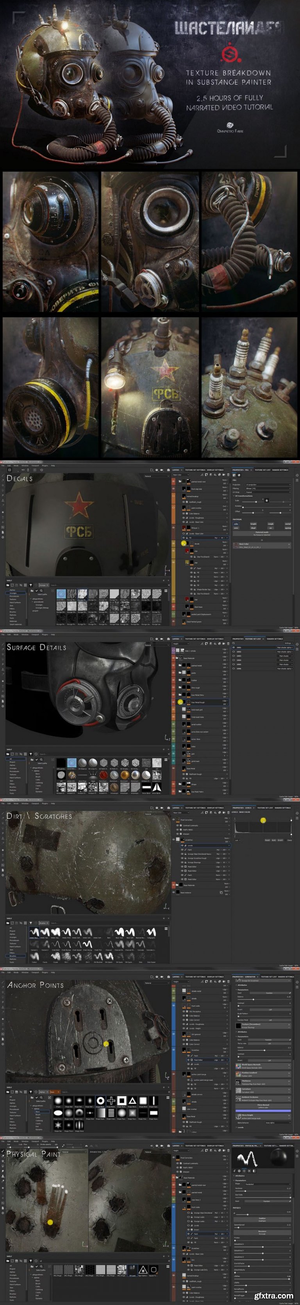Select blue-highlighted item in Decals shelf grid
The height and width of the screenshot is (1305, 300).
61,593
